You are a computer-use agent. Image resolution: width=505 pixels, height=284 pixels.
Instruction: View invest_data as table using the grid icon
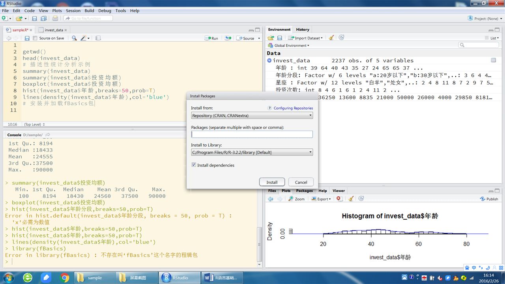coord(493,60)
